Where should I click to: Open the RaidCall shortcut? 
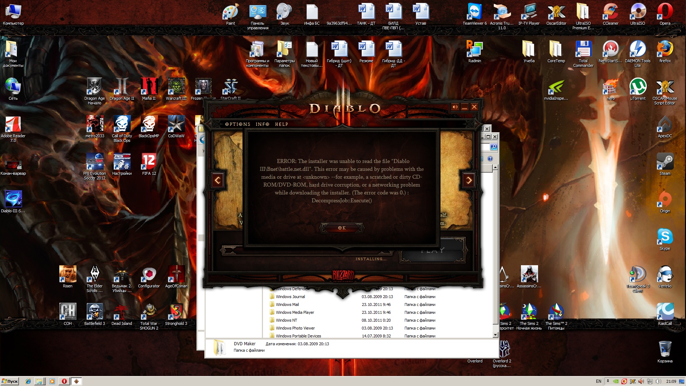[665, 315]
